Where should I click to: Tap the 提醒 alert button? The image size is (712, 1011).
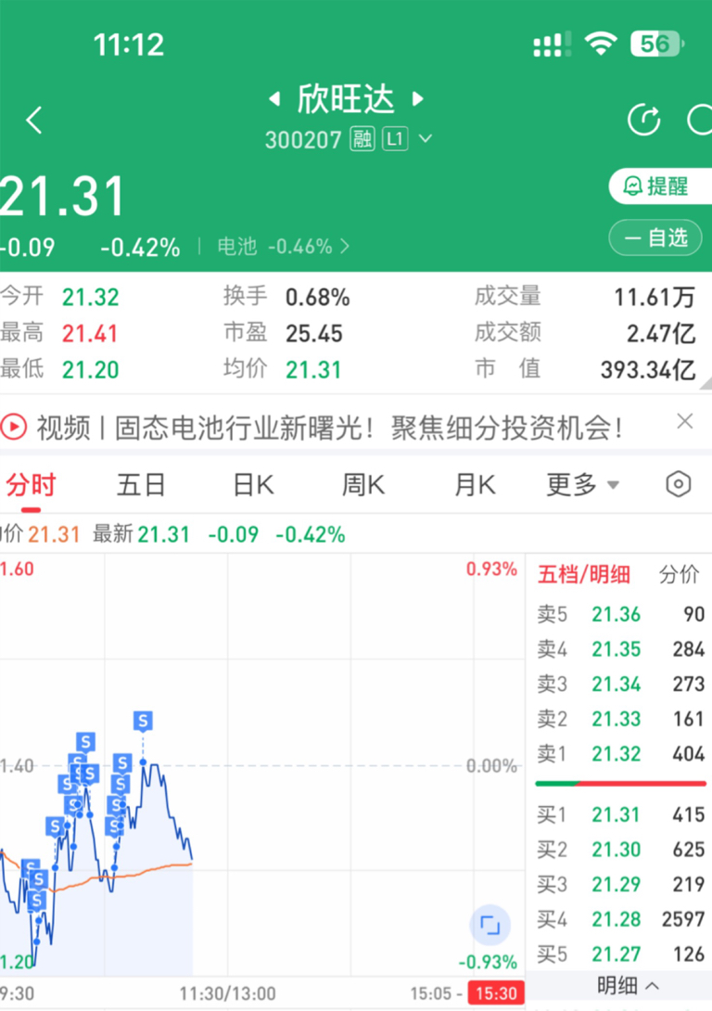[660, 186]
